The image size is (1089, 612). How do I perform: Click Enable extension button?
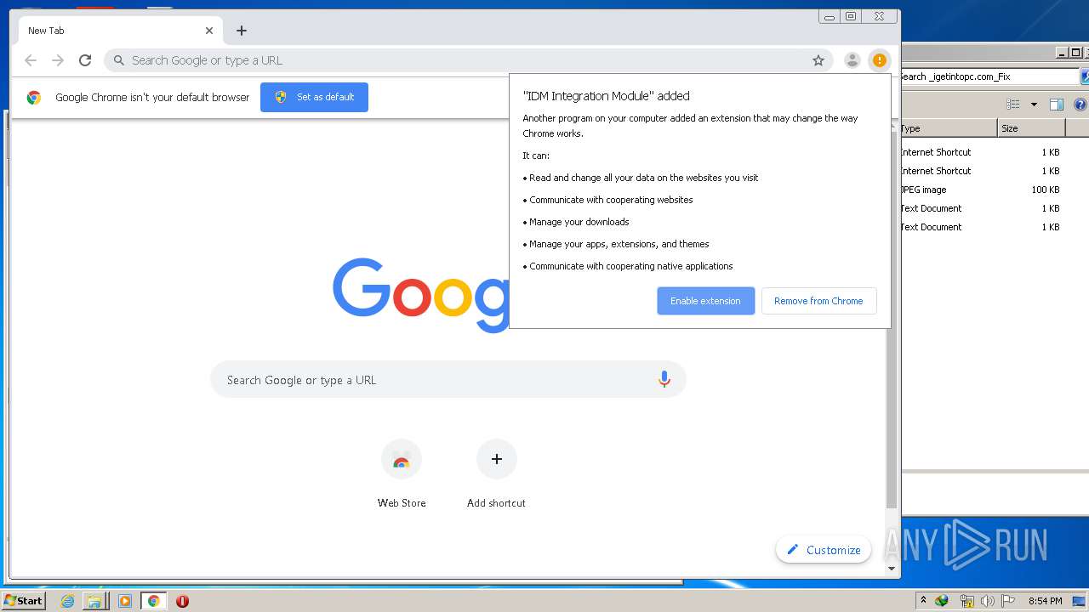coord(705,301)
